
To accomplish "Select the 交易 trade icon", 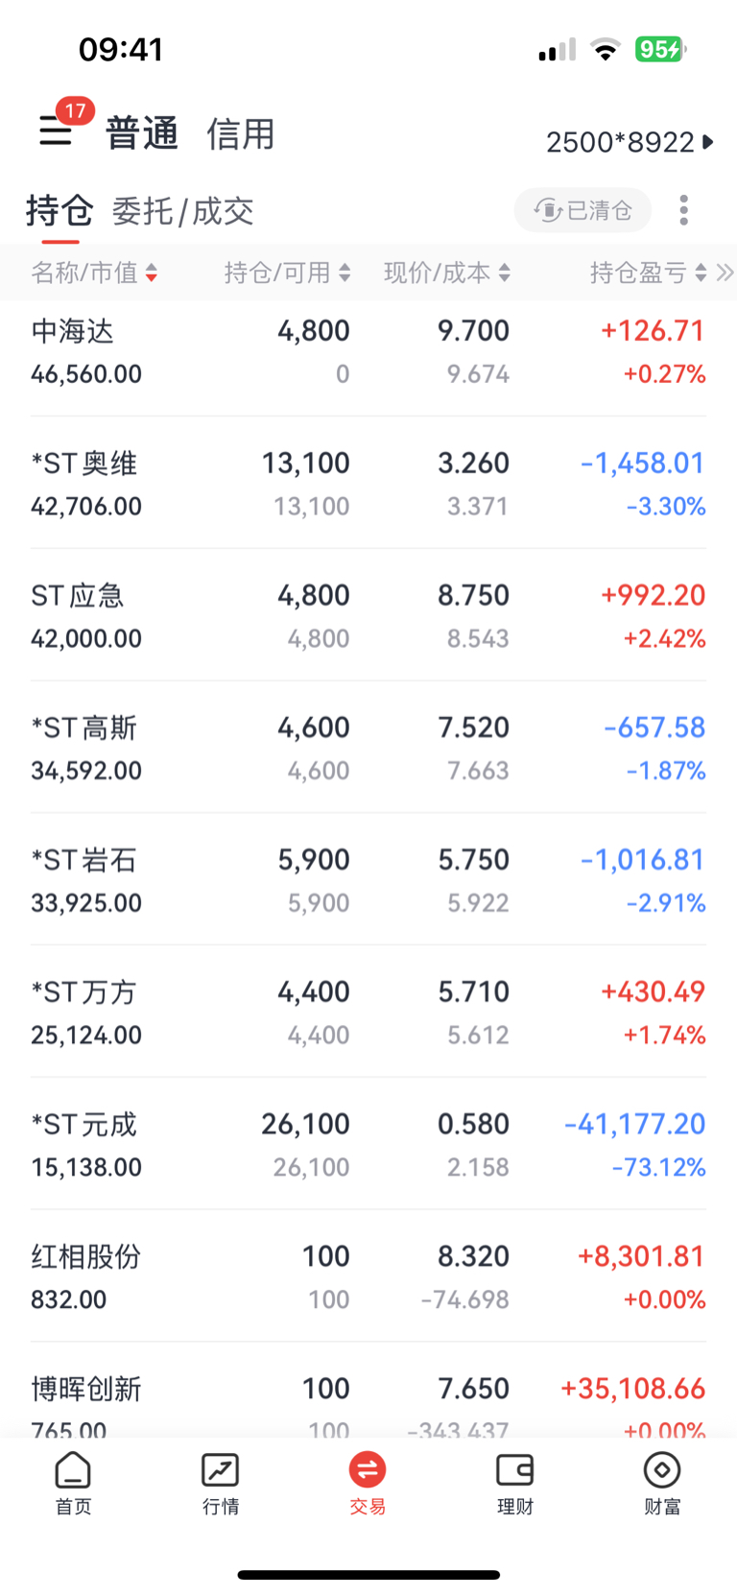I will point(368,1482).
